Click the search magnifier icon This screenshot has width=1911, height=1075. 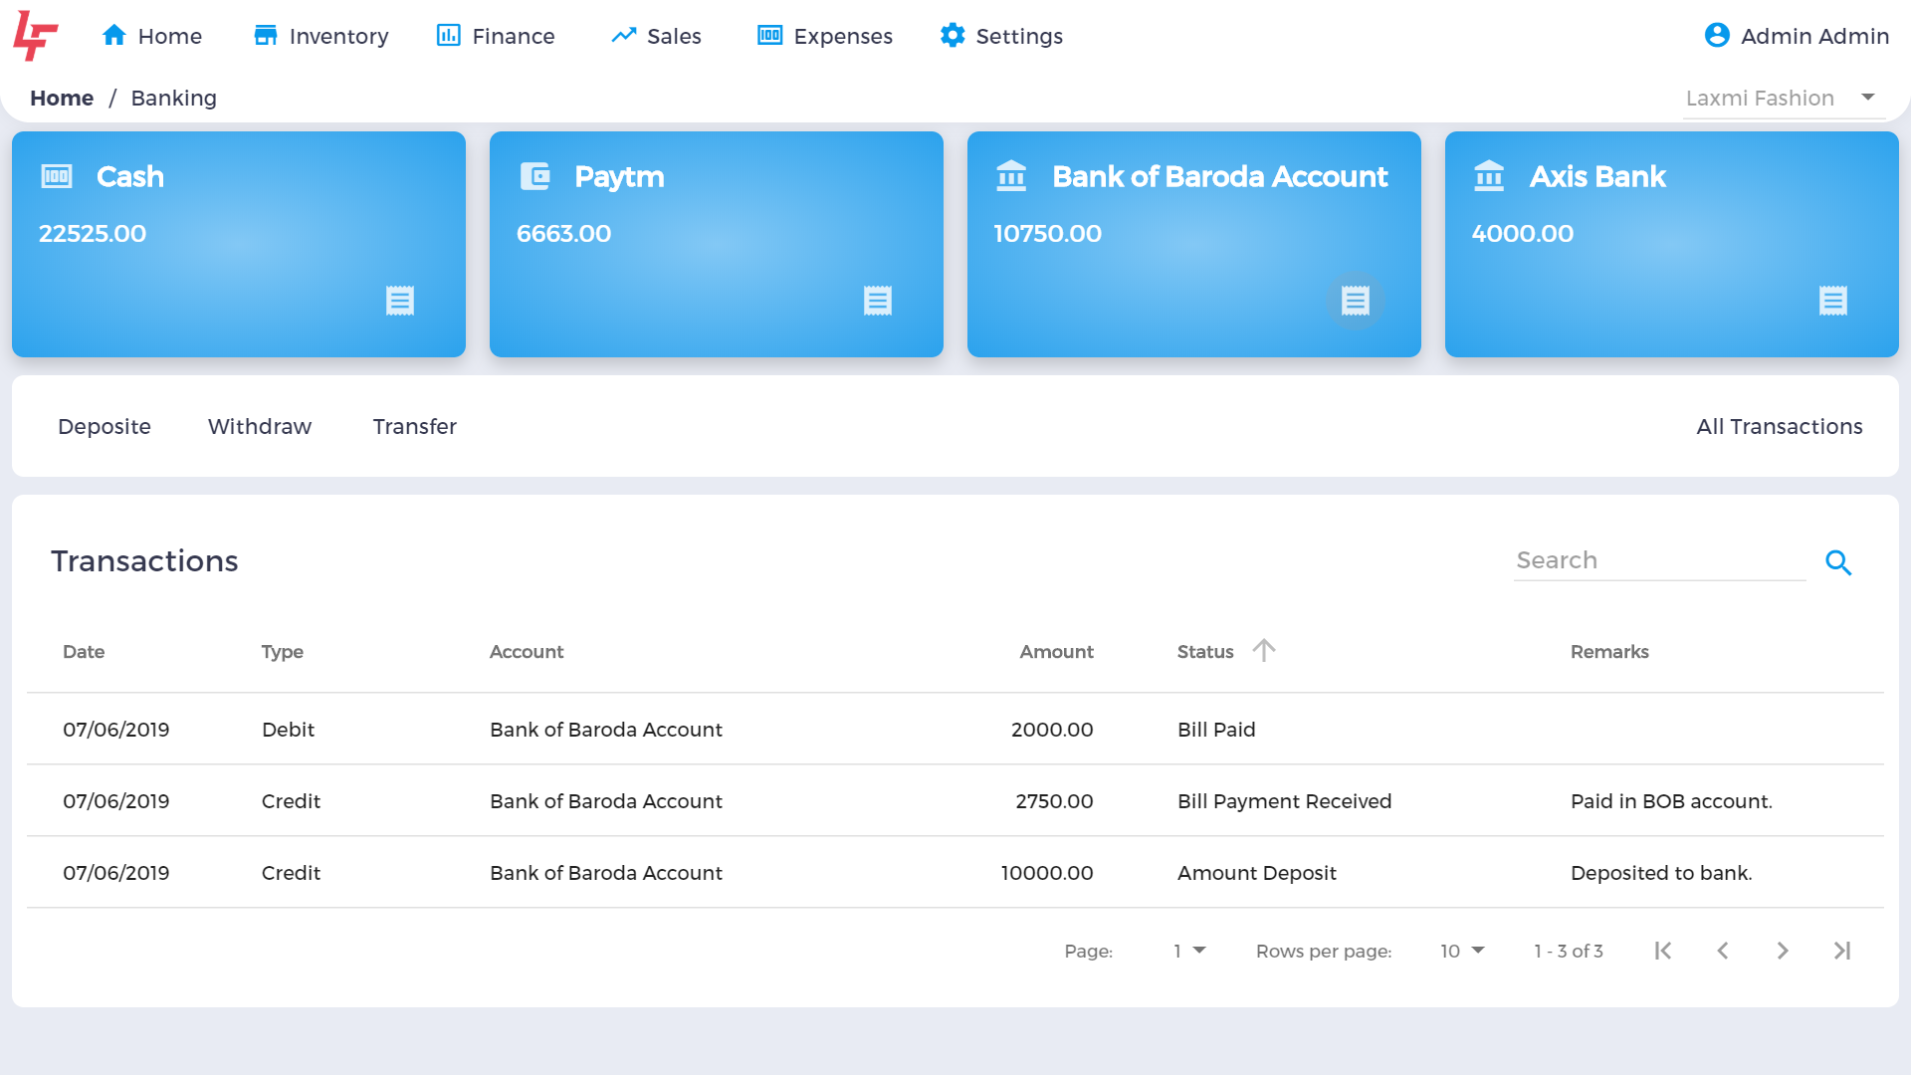tap(1838, 562)
